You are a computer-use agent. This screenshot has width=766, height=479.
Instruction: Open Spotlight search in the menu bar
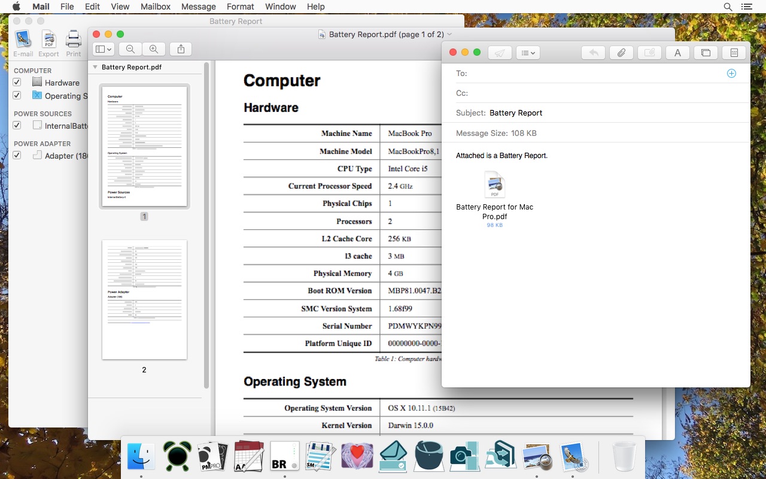pyautogui.click(x=728, y=7)
